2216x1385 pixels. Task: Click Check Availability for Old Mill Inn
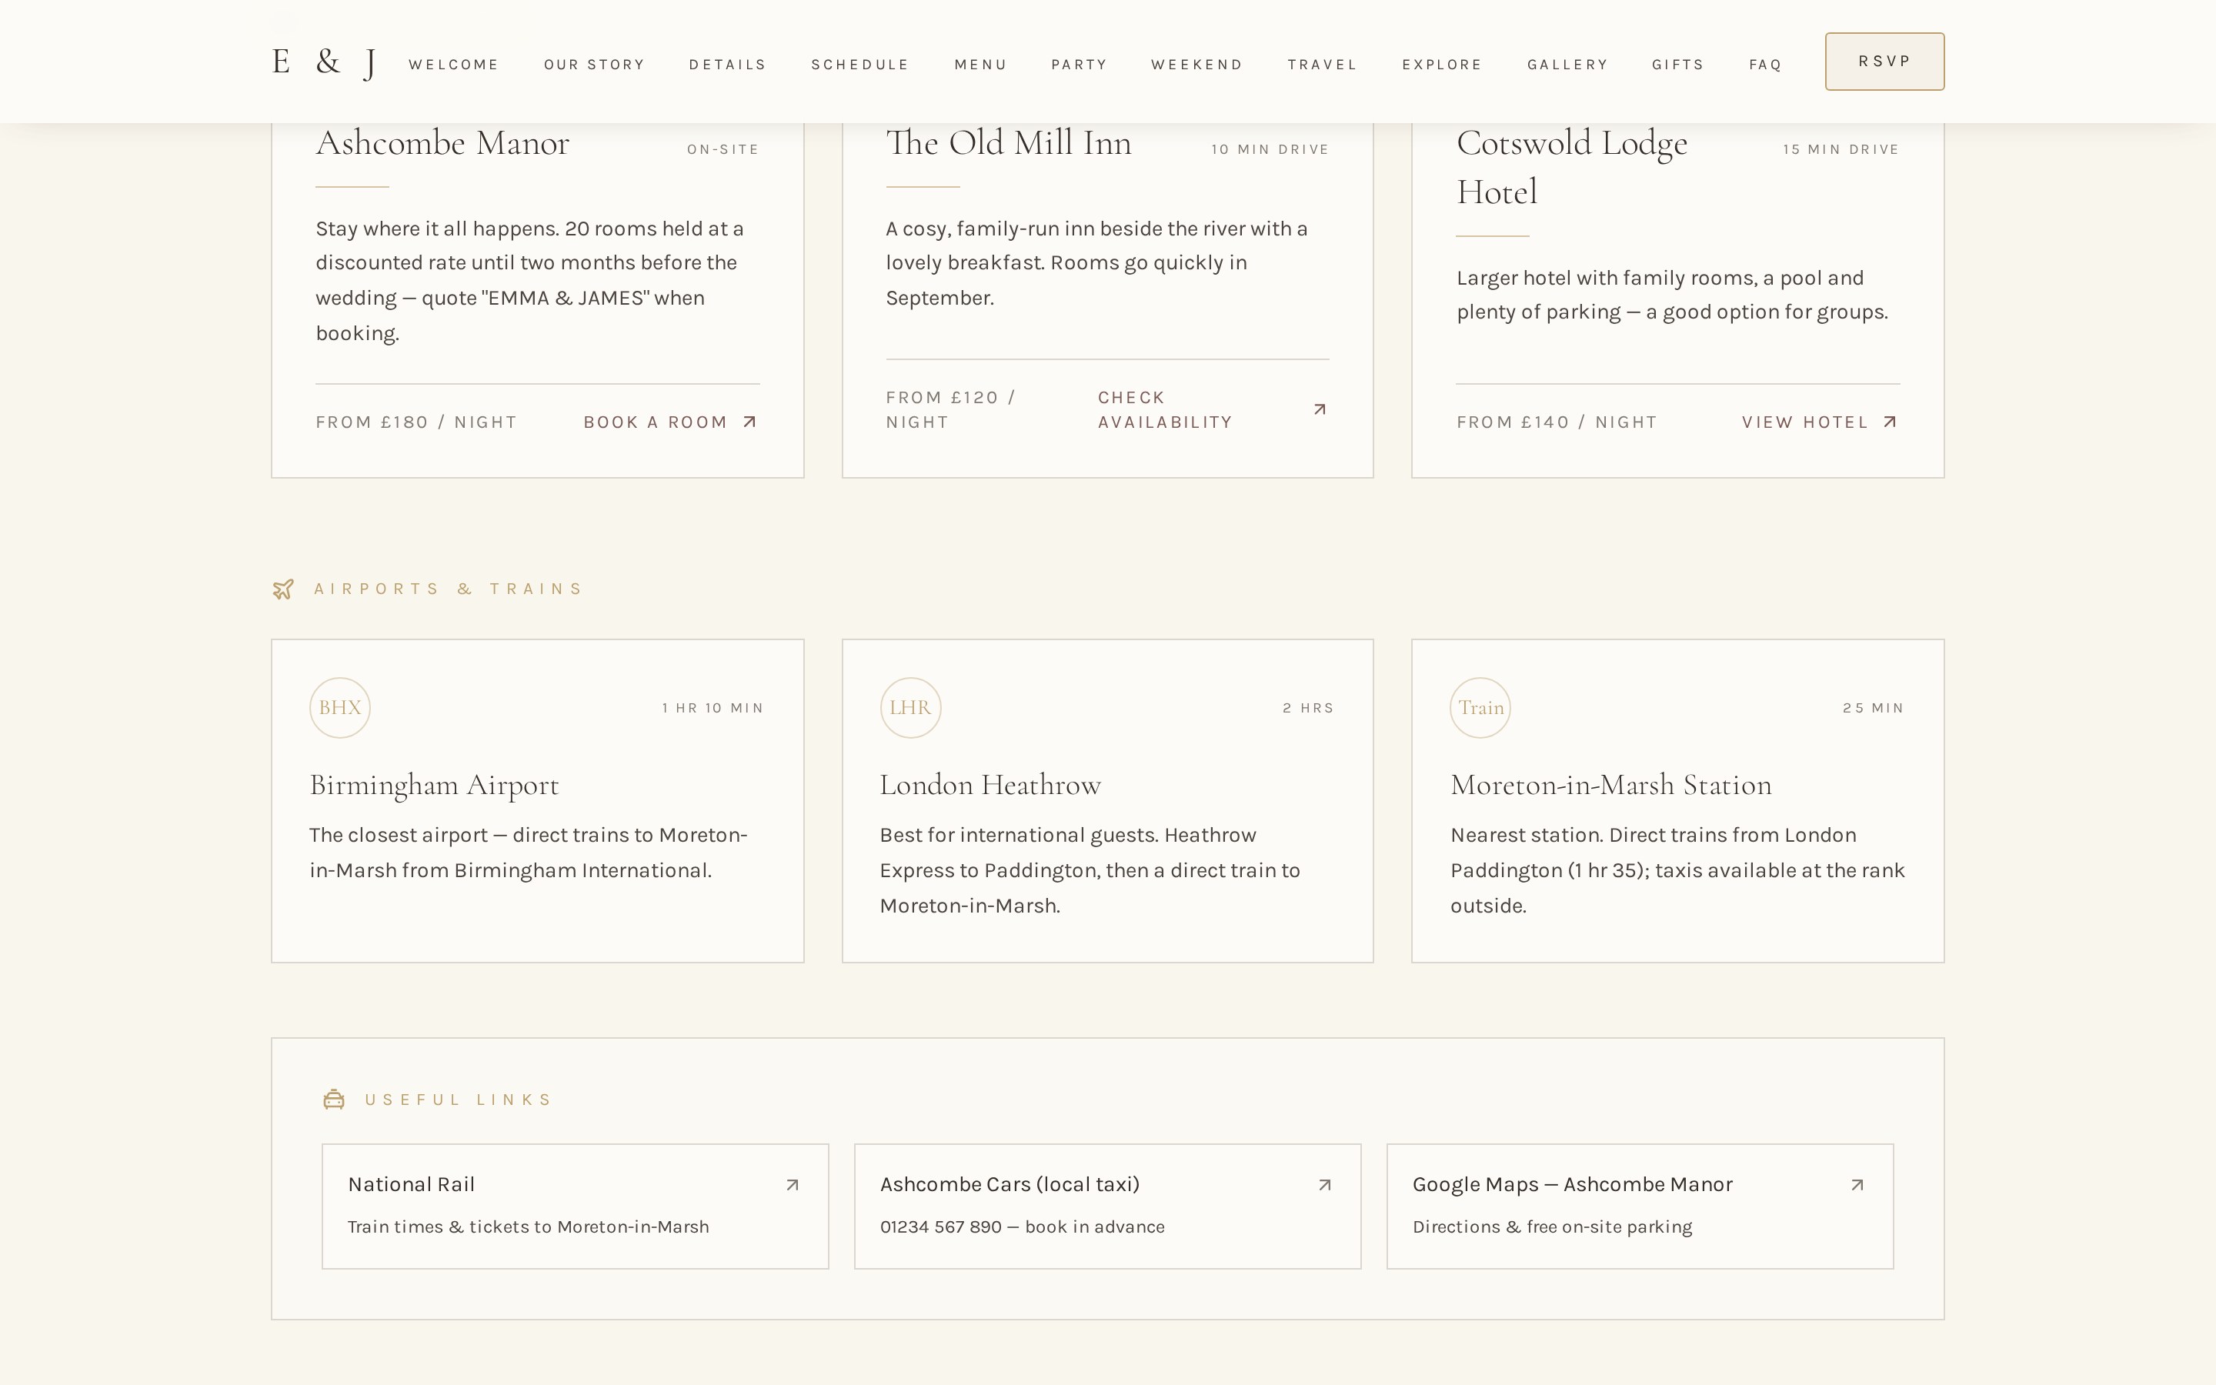(1213, 409)
